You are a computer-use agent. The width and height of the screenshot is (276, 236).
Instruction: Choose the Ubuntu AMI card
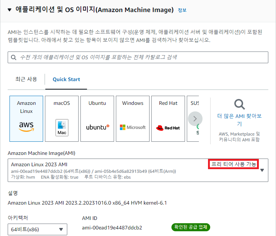click(97, 119)
